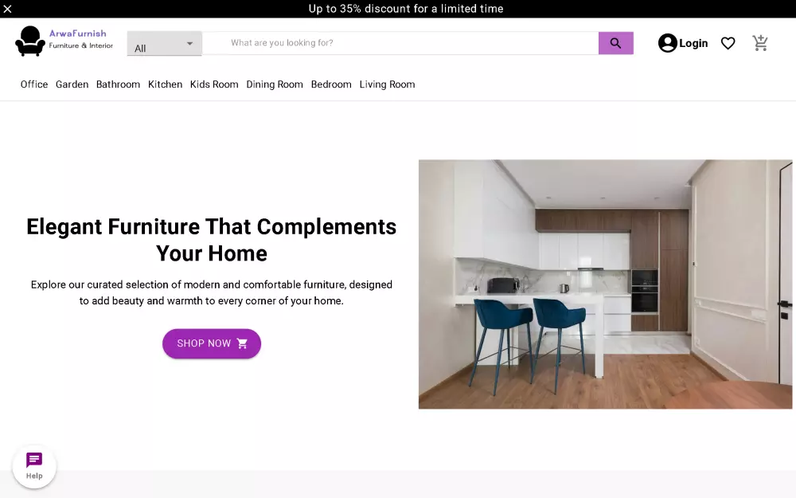Click the kitchen hero image
Viewport: 796px width, 498px height.
(x=605, y=284)
